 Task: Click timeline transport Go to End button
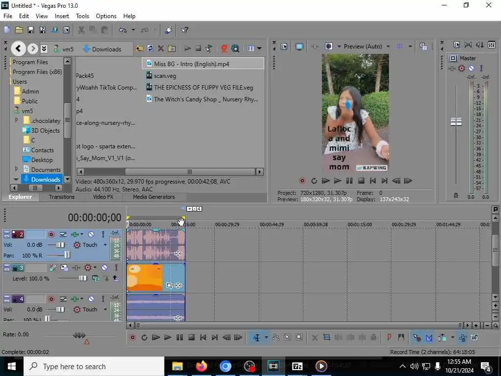215,337
